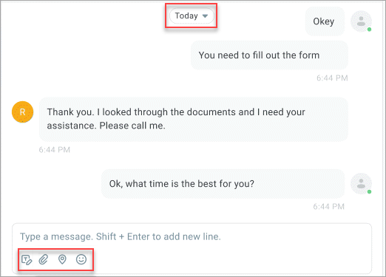The image size is (386, 277).
Task: Select the Thank you customer message bubble
Action: pyautogui.click(x=194, y=119)
